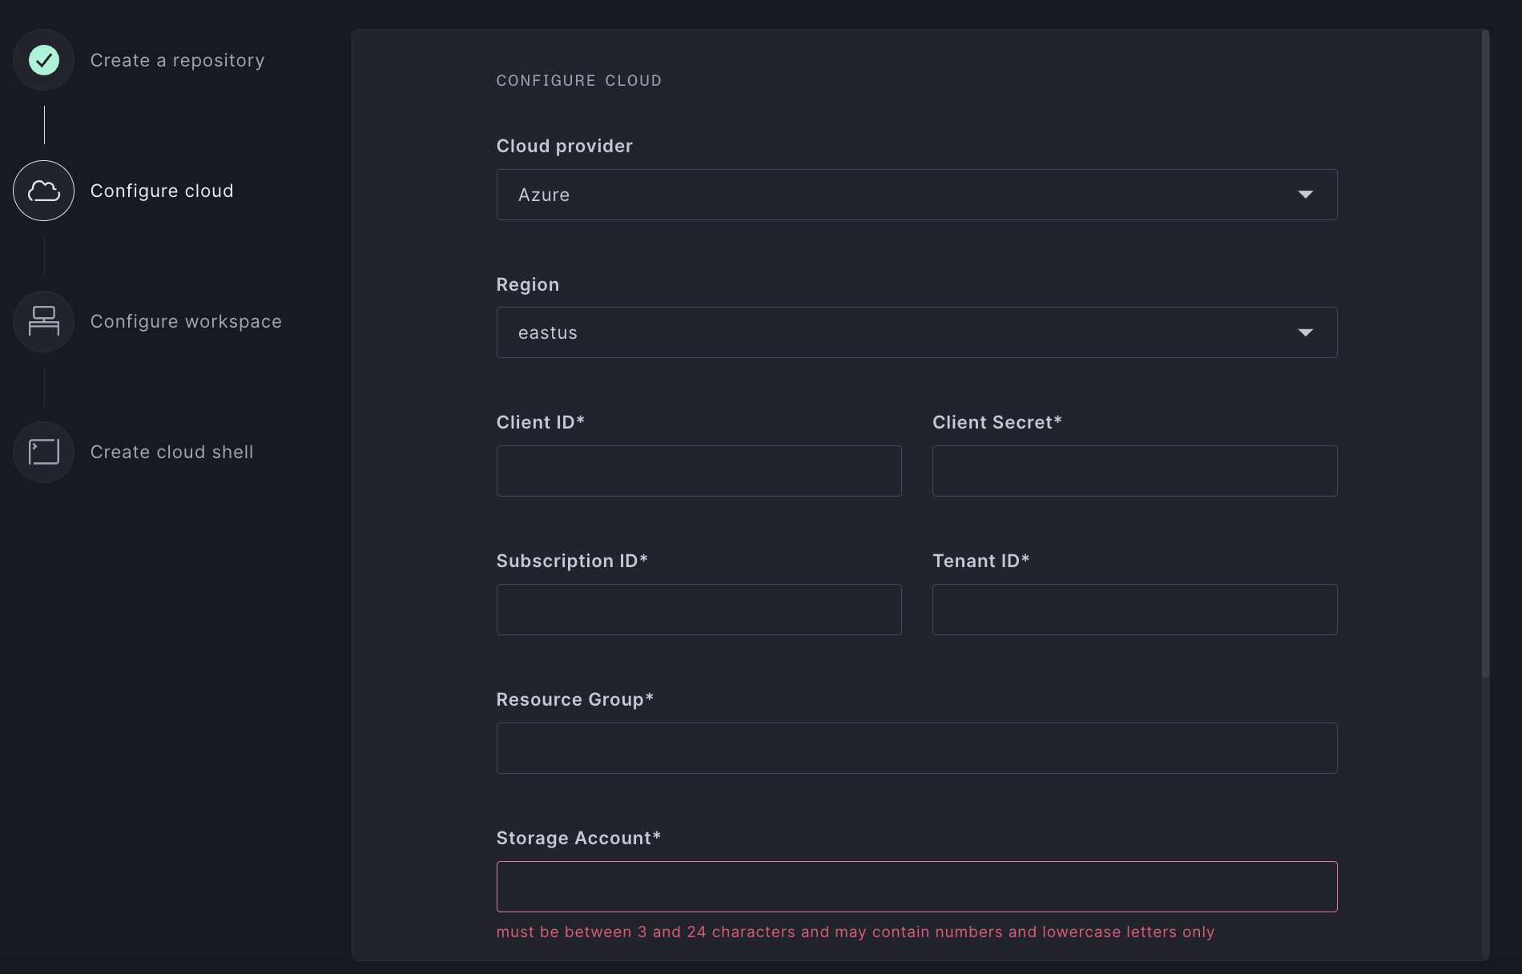Jump to the Create cloud shell step
Screen dimensions: 1522x974
(171, 452)
